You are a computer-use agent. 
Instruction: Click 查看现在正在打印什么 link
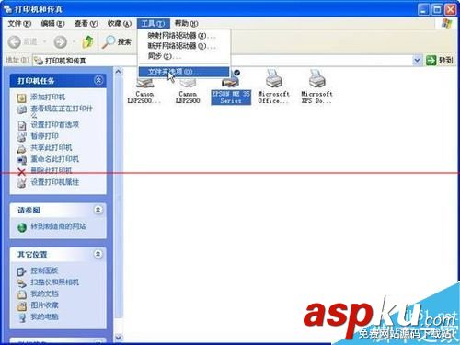point(62,111)
